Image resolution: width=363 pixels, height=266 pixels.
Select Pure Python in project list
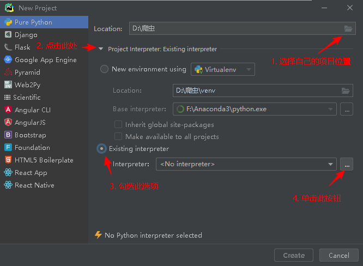pos(33,22)
